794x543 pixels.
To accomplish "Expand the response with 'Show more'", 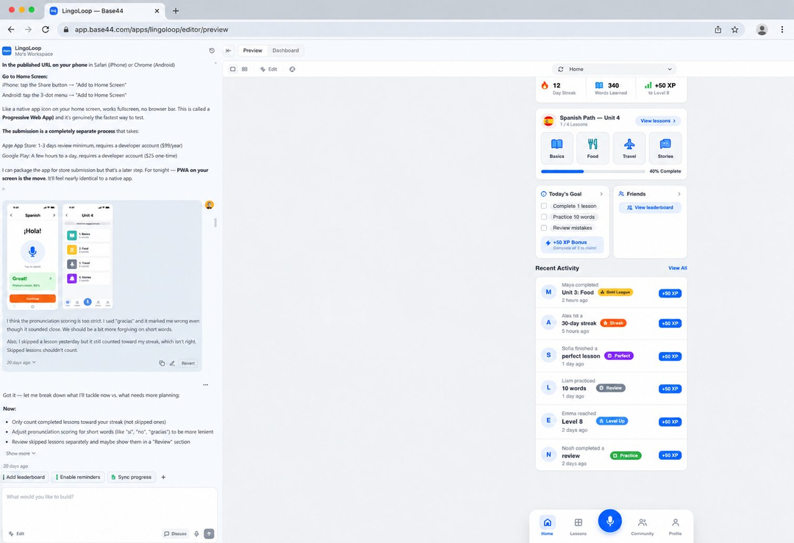I will (x=21, y=453).
